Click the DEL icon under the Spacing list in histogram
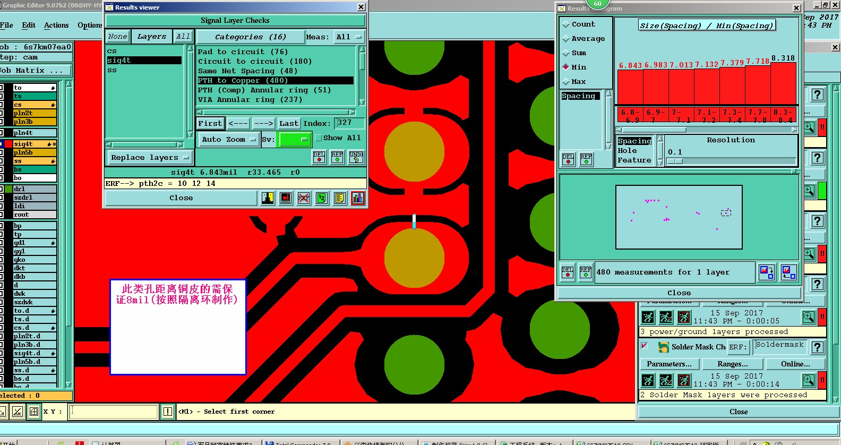The image size is (841, 445). pyautogui.click(x=568, y=159)
